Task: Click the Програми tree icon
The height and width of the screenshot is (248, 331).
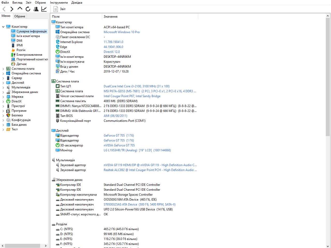Action: coord(8,111)
